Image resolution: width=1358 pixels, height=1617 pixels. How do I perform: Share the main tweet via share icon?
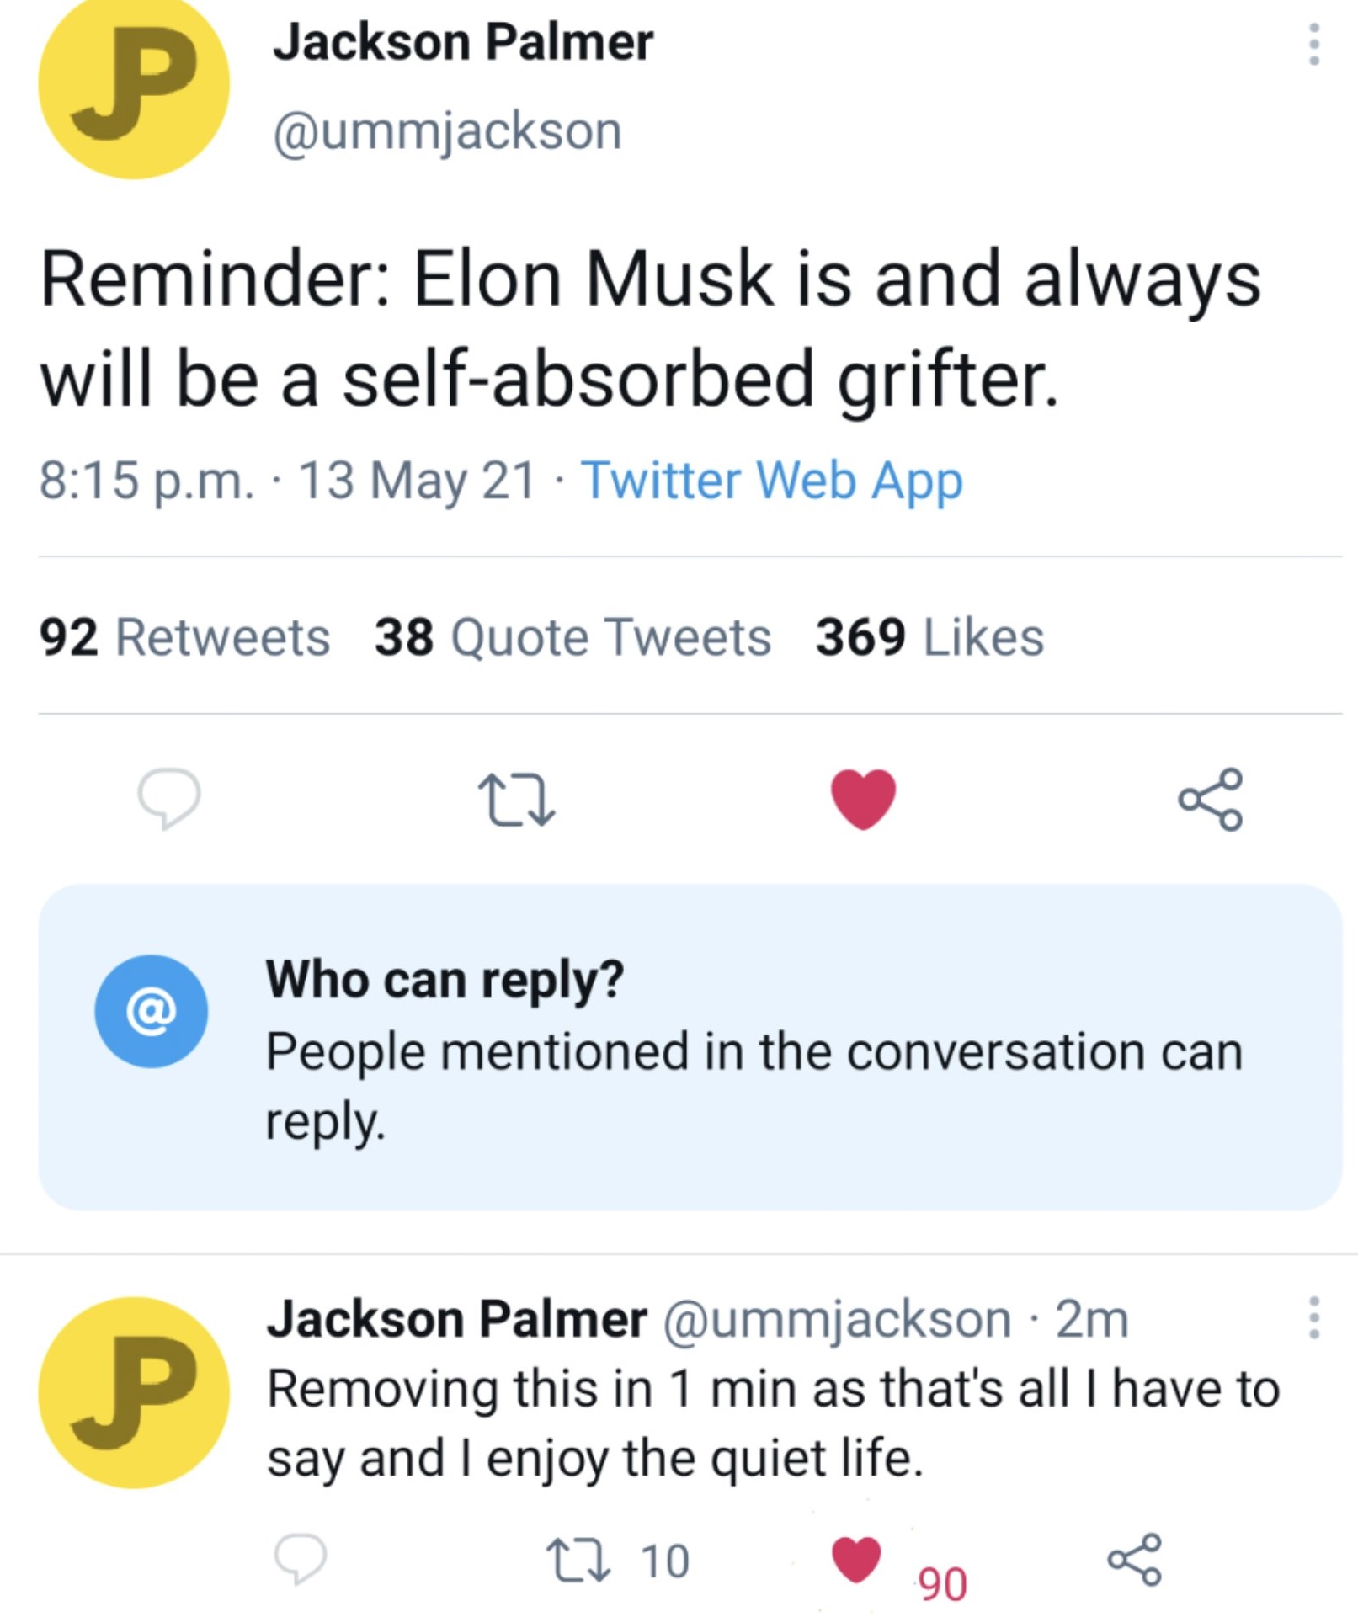[x=1210, y=799]
